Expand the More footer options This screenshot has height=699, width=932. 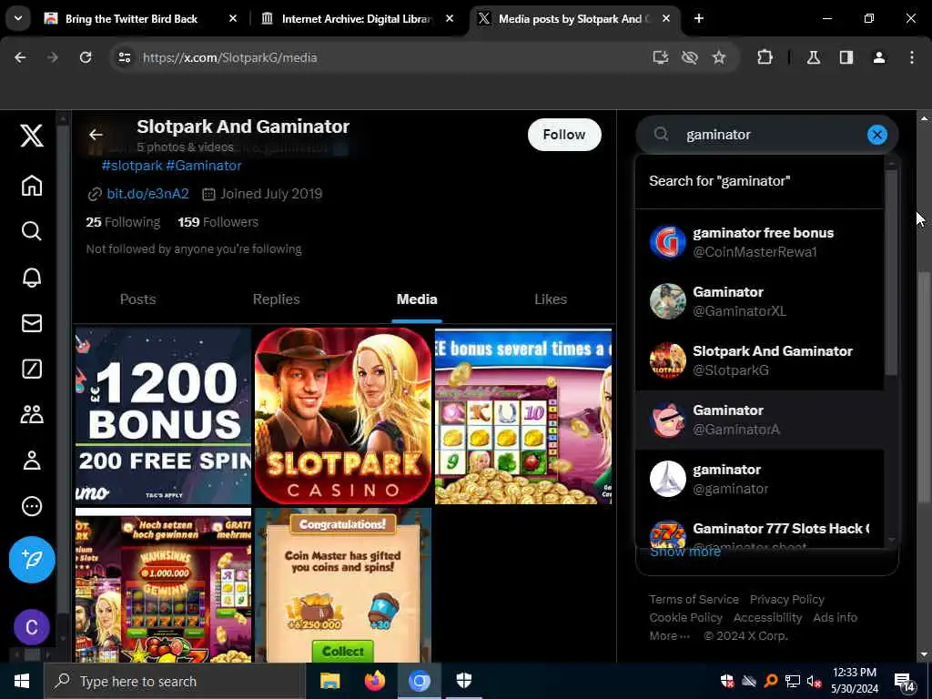tap(669, 636)
